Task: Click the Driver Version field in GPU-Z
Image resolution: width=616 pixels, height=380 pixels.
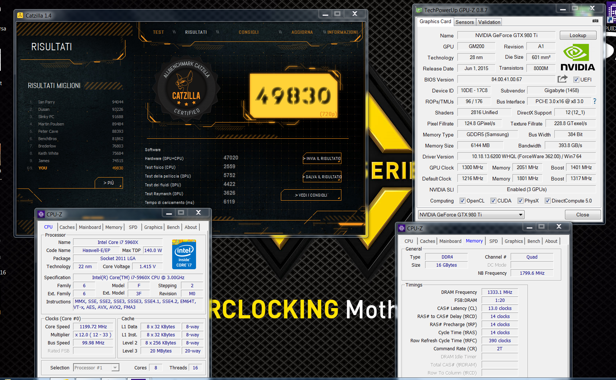Action: coord(526,156)
